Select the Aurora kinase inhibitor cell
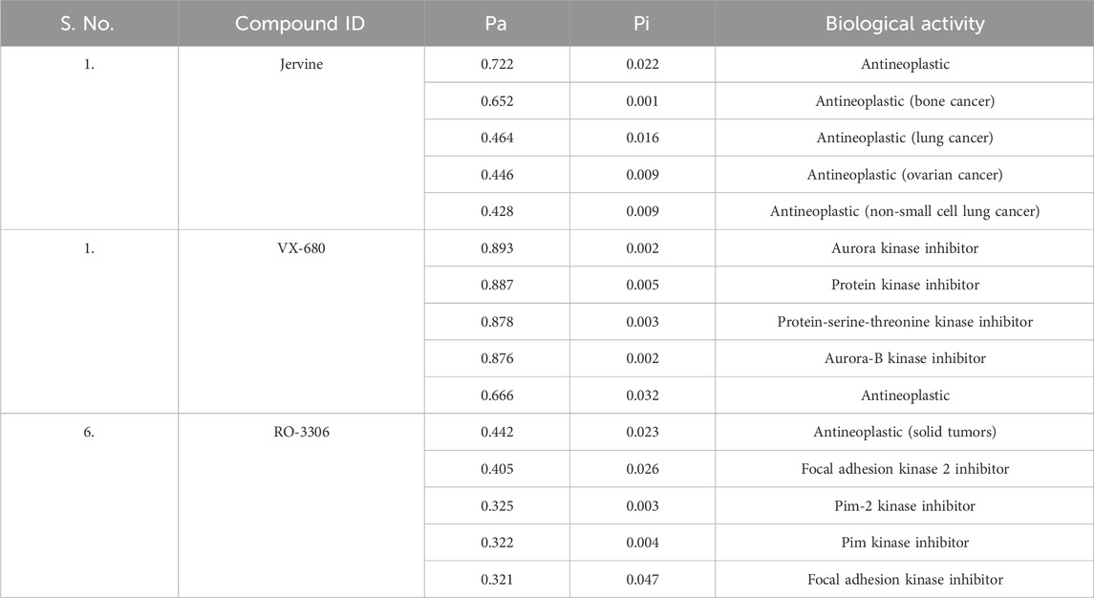 coord(904,248)
